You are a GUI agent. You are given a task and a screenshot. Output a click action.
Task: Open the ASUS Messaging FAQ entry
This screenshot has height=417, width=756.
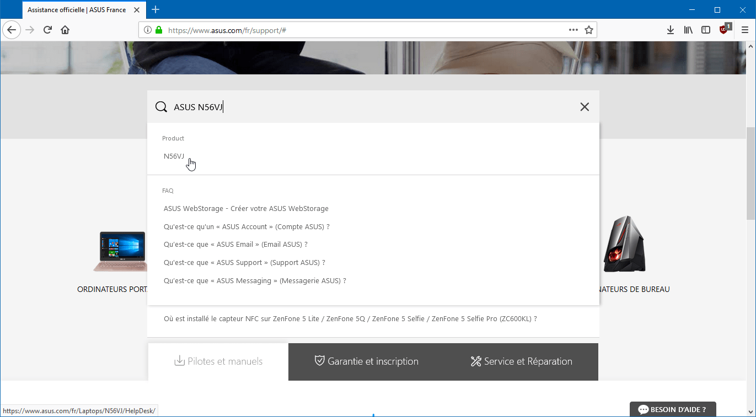click(255, 281)
